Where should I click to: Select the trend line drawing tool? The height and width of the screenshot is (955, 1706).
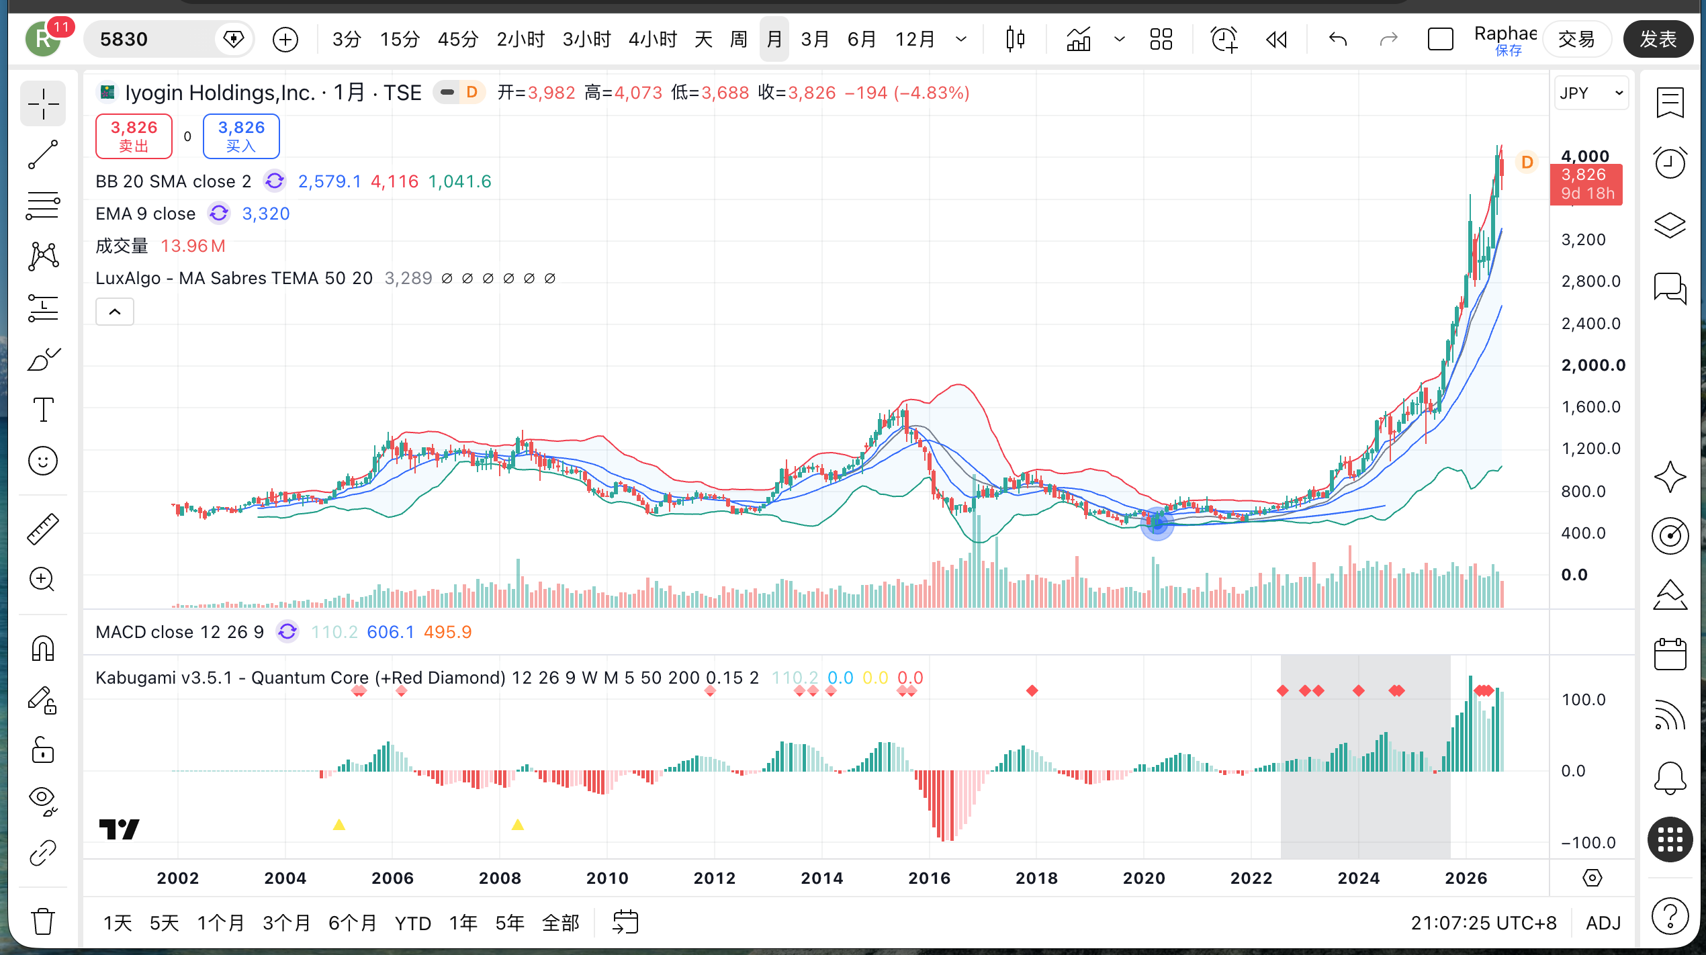[43, 155]
